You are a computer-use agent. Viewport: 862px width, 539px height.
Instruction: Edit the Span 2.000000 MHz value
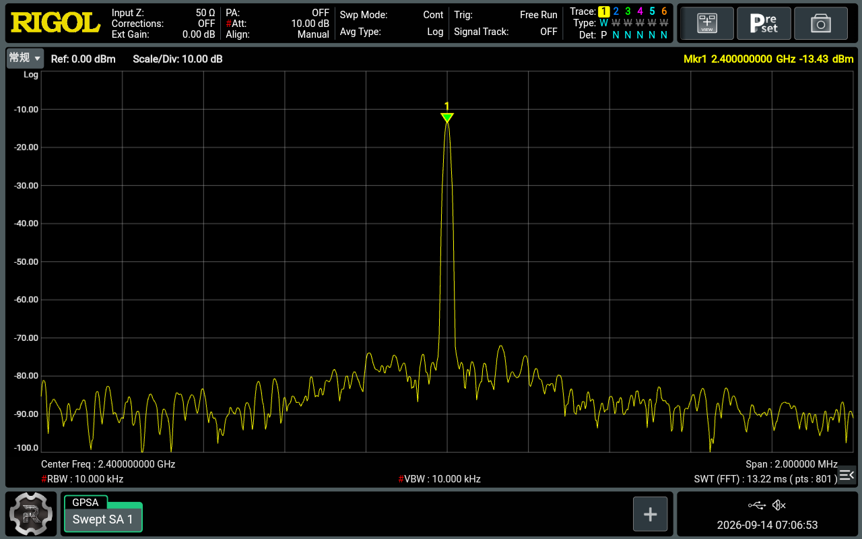click(792, 464)
